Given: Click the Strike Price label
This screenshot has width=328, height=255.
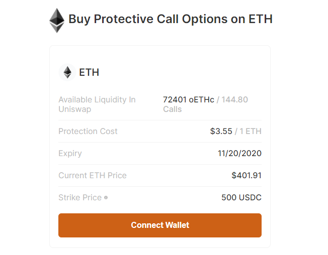Looking at the screenshot, I should point(80,198).
